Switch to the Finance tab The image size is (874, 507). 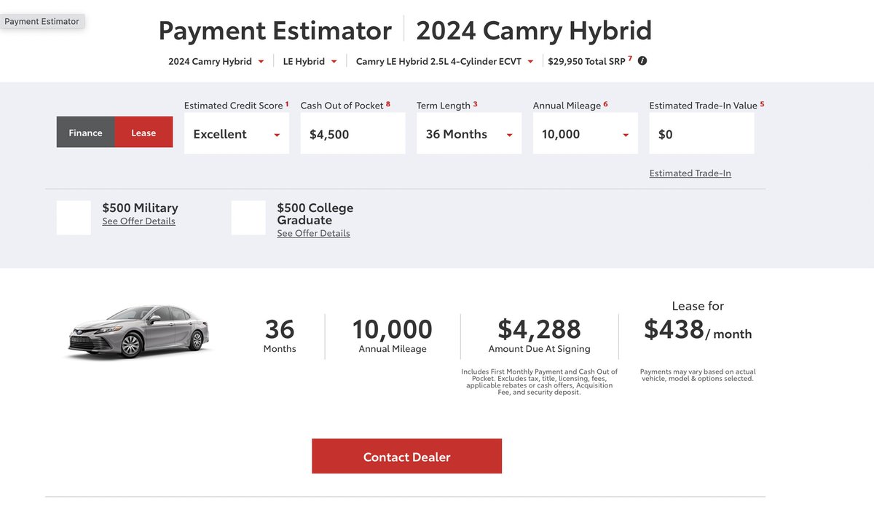click(86, 133)
